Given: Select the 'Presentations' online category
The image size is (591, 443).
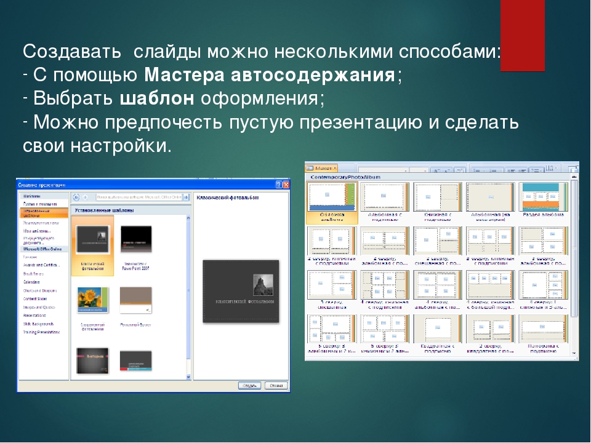Looking at the screenshot, I should 34,316.
